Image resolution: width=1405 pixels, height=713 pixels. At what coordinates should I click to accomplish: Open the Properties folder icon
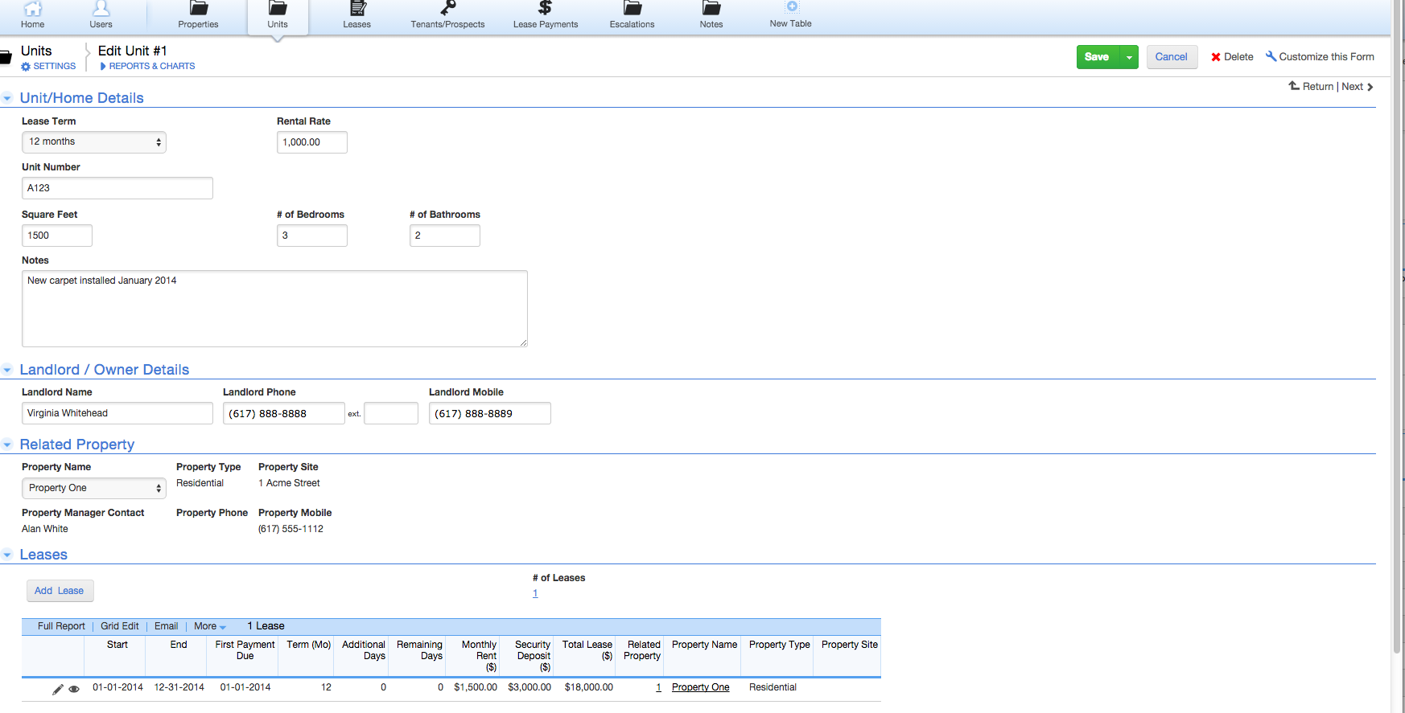pyautogui.click(x=199, y=9)
